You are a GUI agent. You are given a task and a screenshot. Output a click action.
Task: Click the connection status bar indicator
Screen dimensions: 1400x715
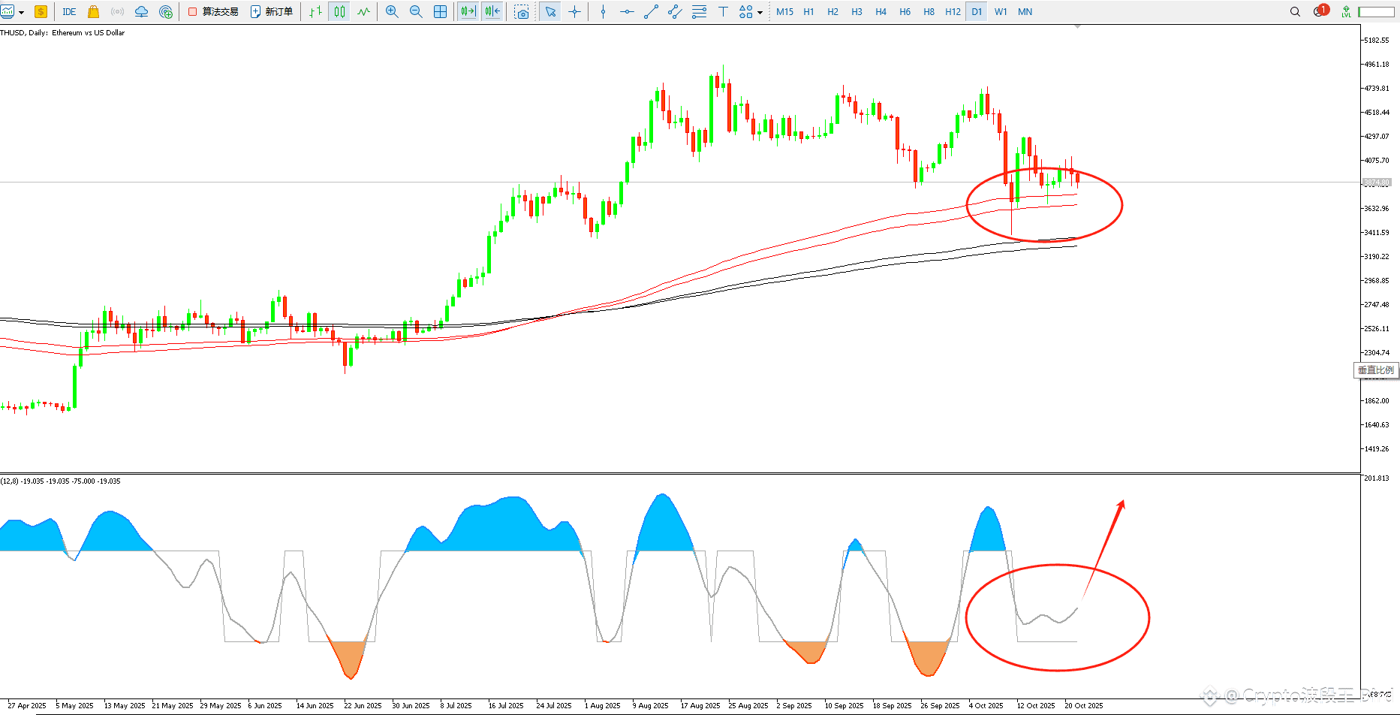point(1376,12)
